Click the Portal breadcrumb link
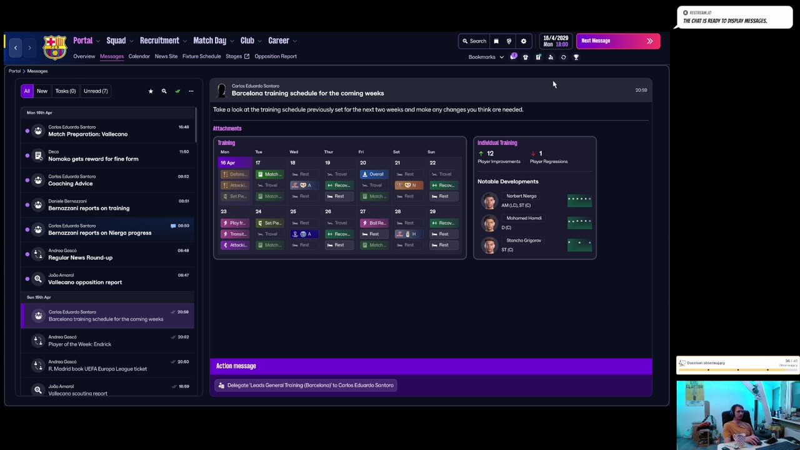The image size is (800, 450). pos(14,71)
